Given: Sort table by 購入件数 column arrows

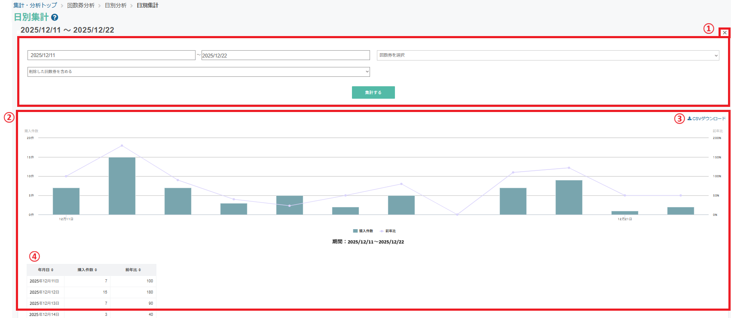Looking at the screenshot, I should [95, 270].
